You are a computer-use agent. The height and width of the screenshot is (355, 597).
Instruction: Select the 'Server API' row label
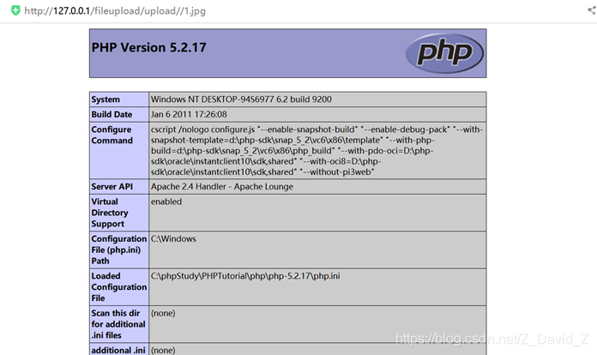pyautogui.click(x=112, y=187)
